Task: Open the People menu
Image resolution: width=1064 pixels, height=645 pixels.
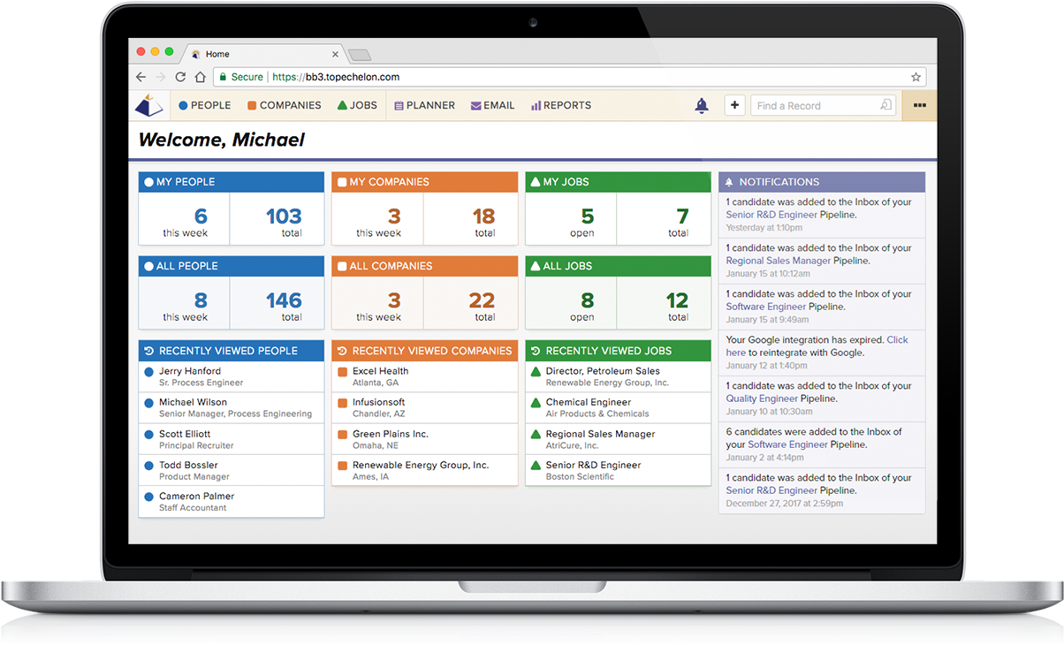Action: [x=204, y=105]
